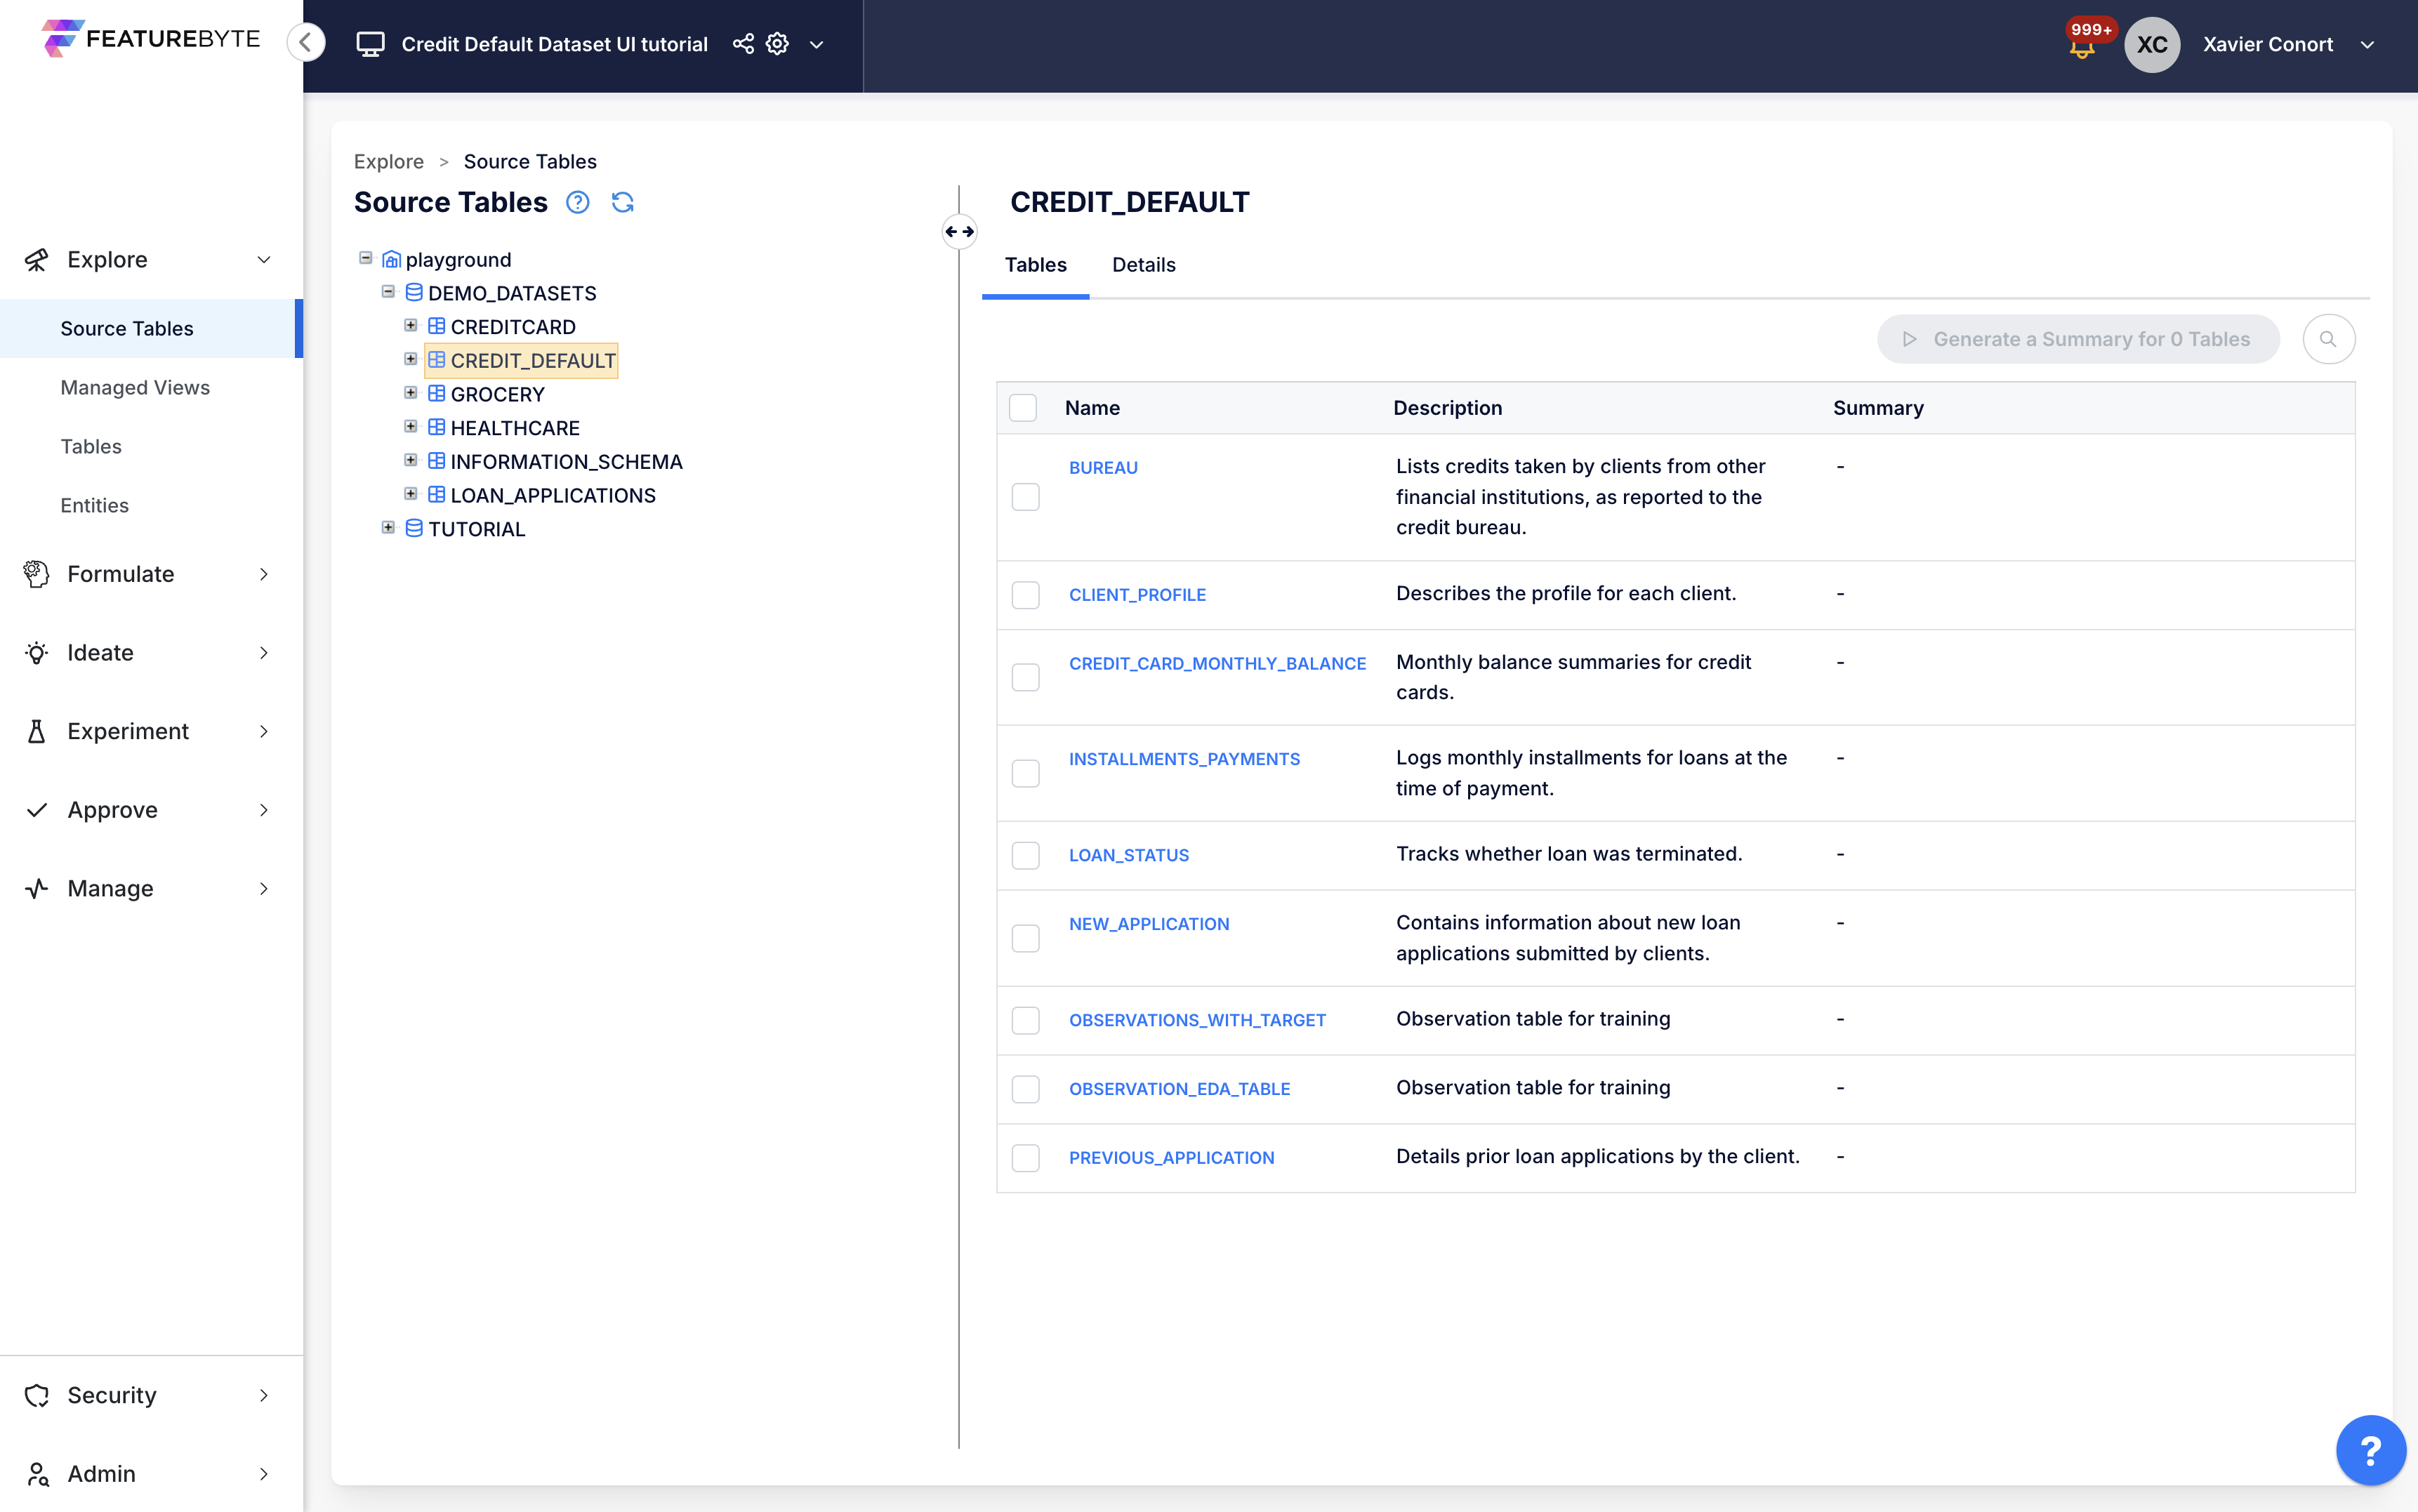Click the share icon in top bar
2418x1512 pixels.
(x=743, y=44)
